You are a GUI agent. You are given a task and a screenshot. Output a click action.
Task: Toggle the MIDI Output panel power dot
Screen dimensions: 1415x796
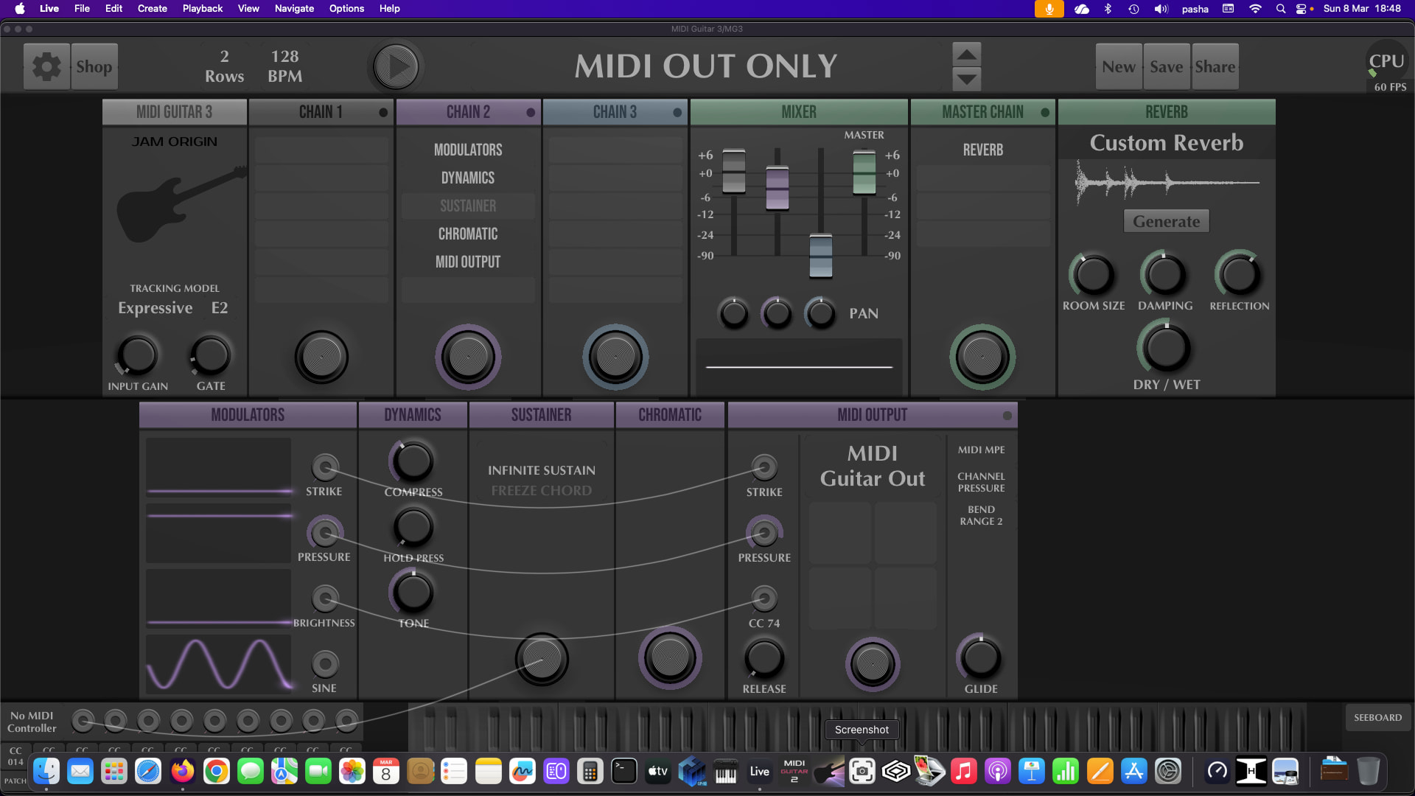1007,416
